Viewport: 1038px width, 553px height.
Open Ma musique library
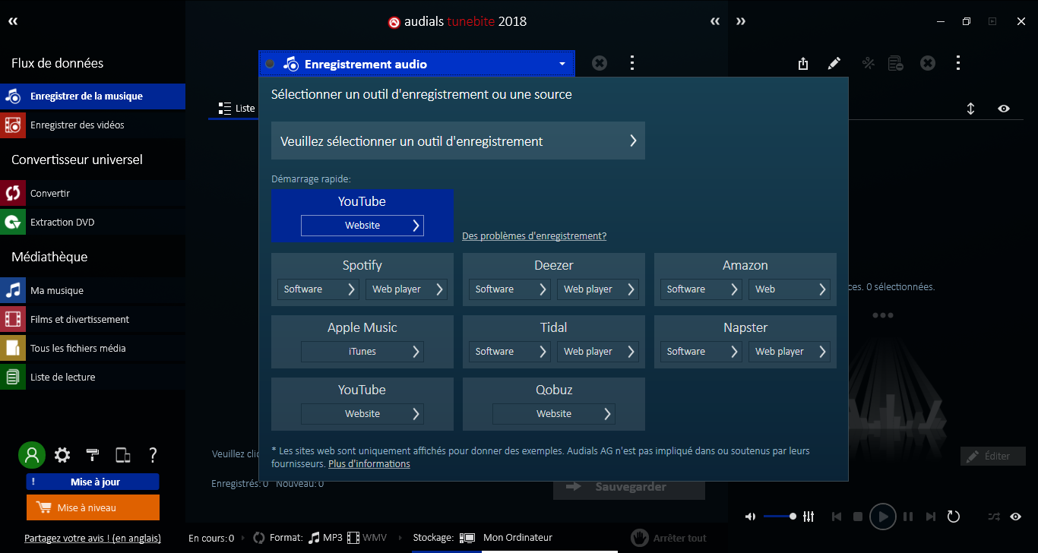pyautogui.click(x=93, y=291)
